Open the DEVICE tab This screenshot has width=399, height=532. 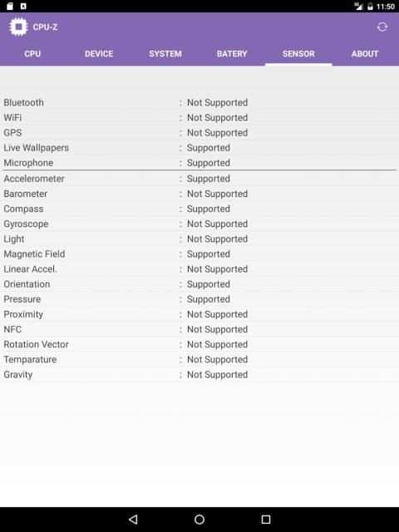[x=99, y=53]
